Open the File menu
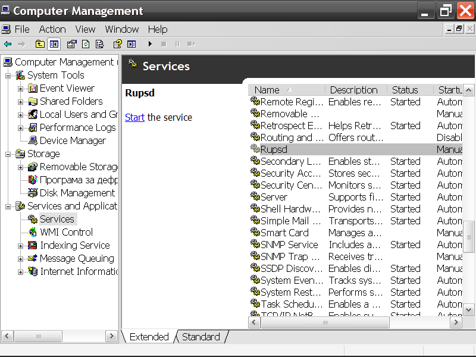 pyautogui.click(x=22, y=29)
